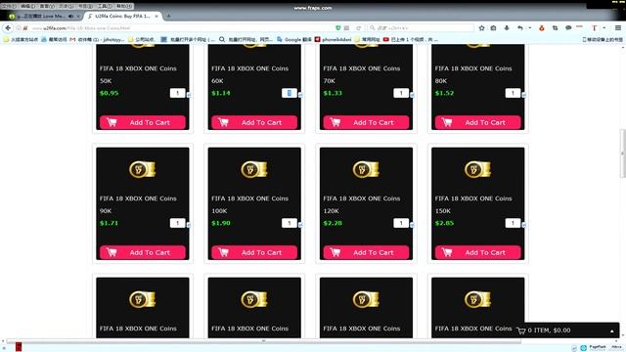Click the coin image for 90K coins
The image size is (626, 352).
[x=143, y=169]
